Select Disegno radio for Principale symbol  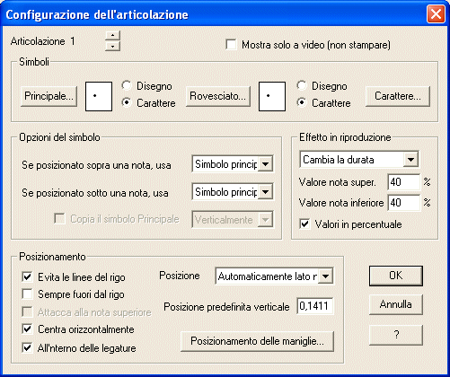(x=127, y=86)
